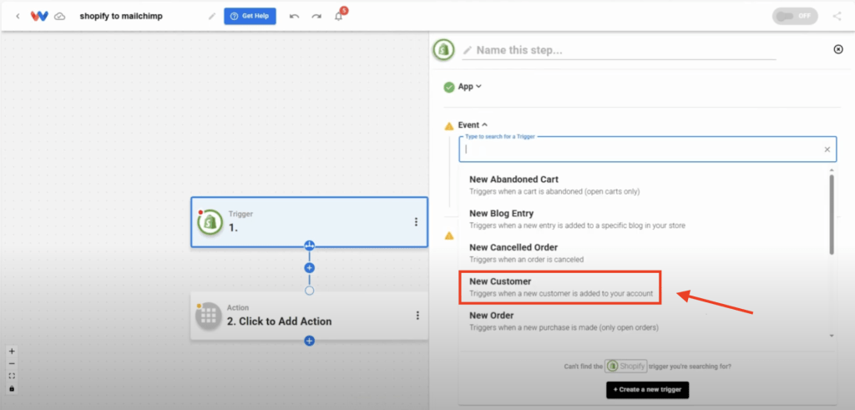
Task: Add step with plus below Action
Action: [x=309, y=341]
